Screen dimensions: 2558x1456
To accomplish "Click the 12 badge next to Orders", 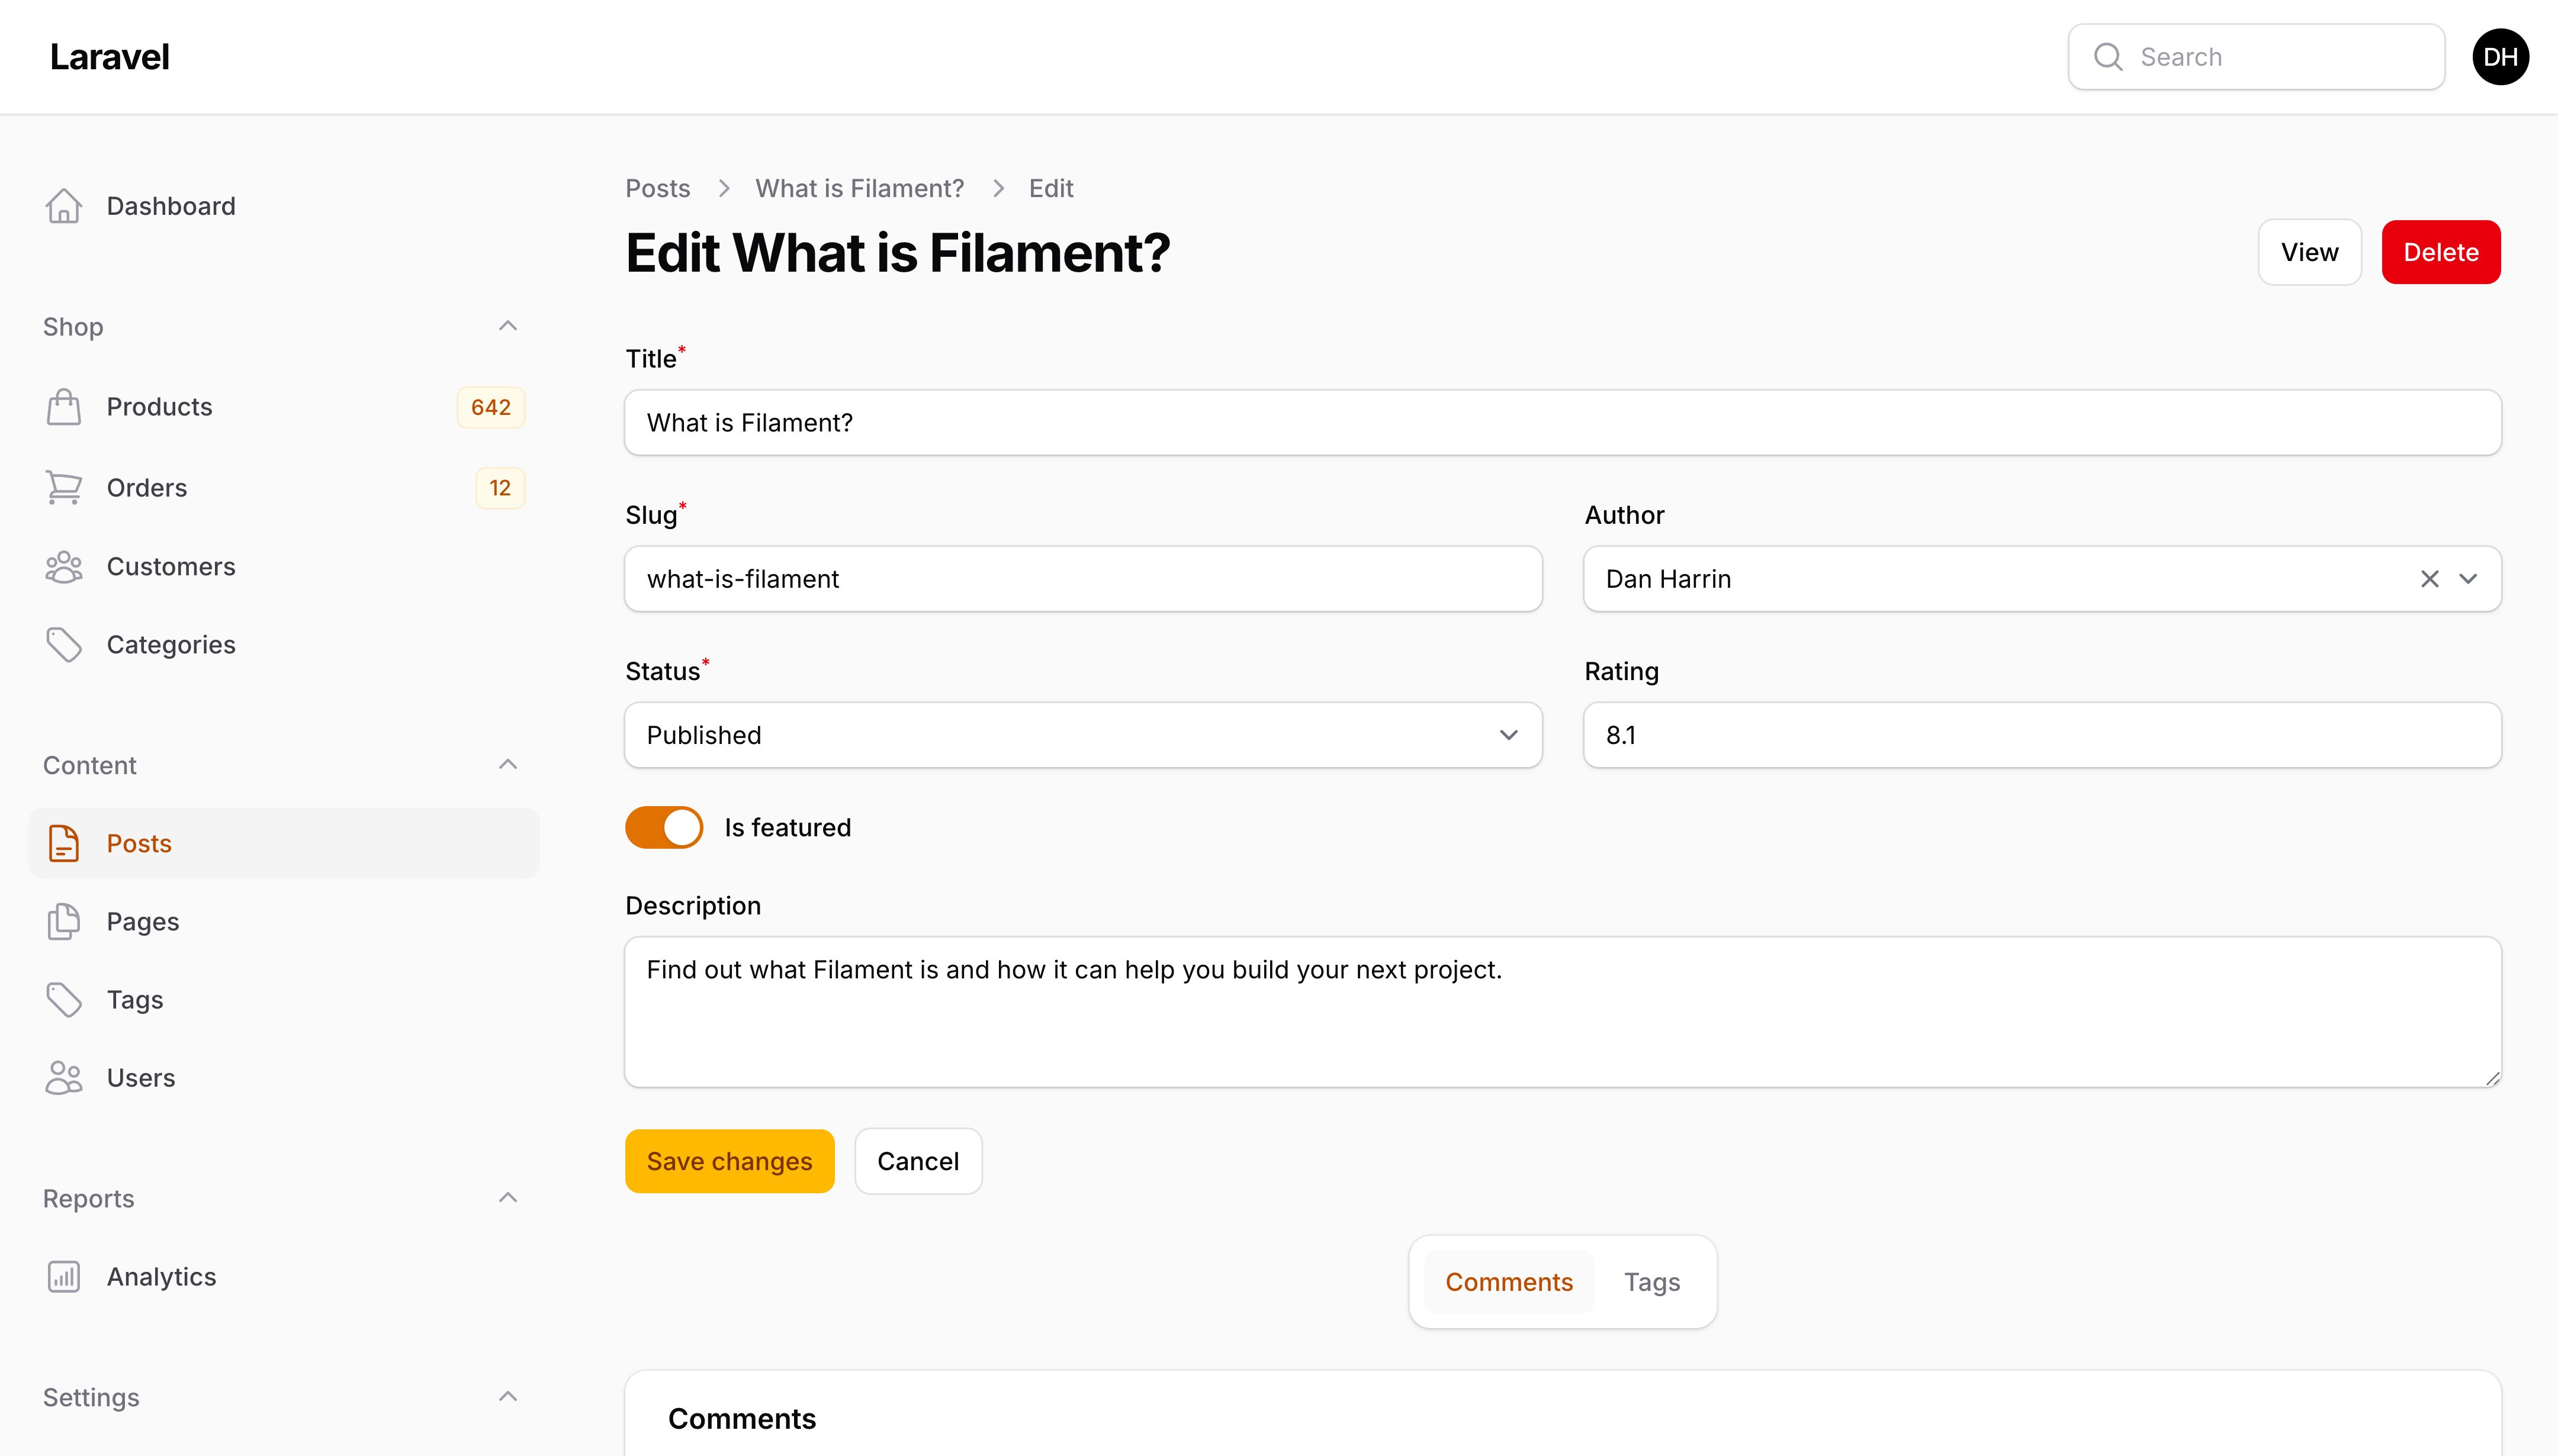I will pos(500,488).
